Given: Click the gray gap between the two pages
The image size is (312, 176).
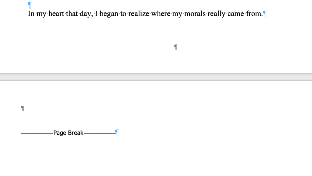Looking at the screenshot, I should tap(156, 77).
